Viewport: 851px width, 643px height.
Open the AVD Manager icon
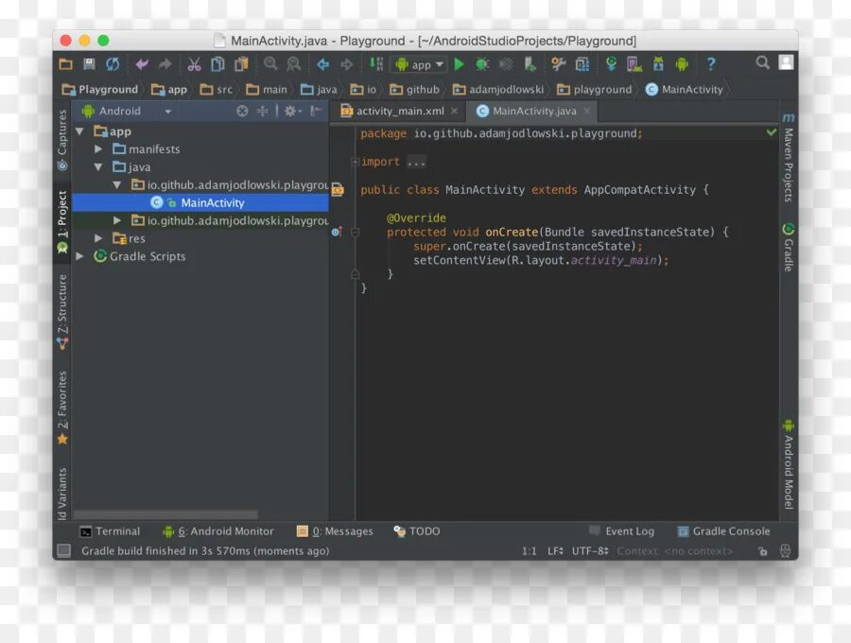click(x=634, y=64)
